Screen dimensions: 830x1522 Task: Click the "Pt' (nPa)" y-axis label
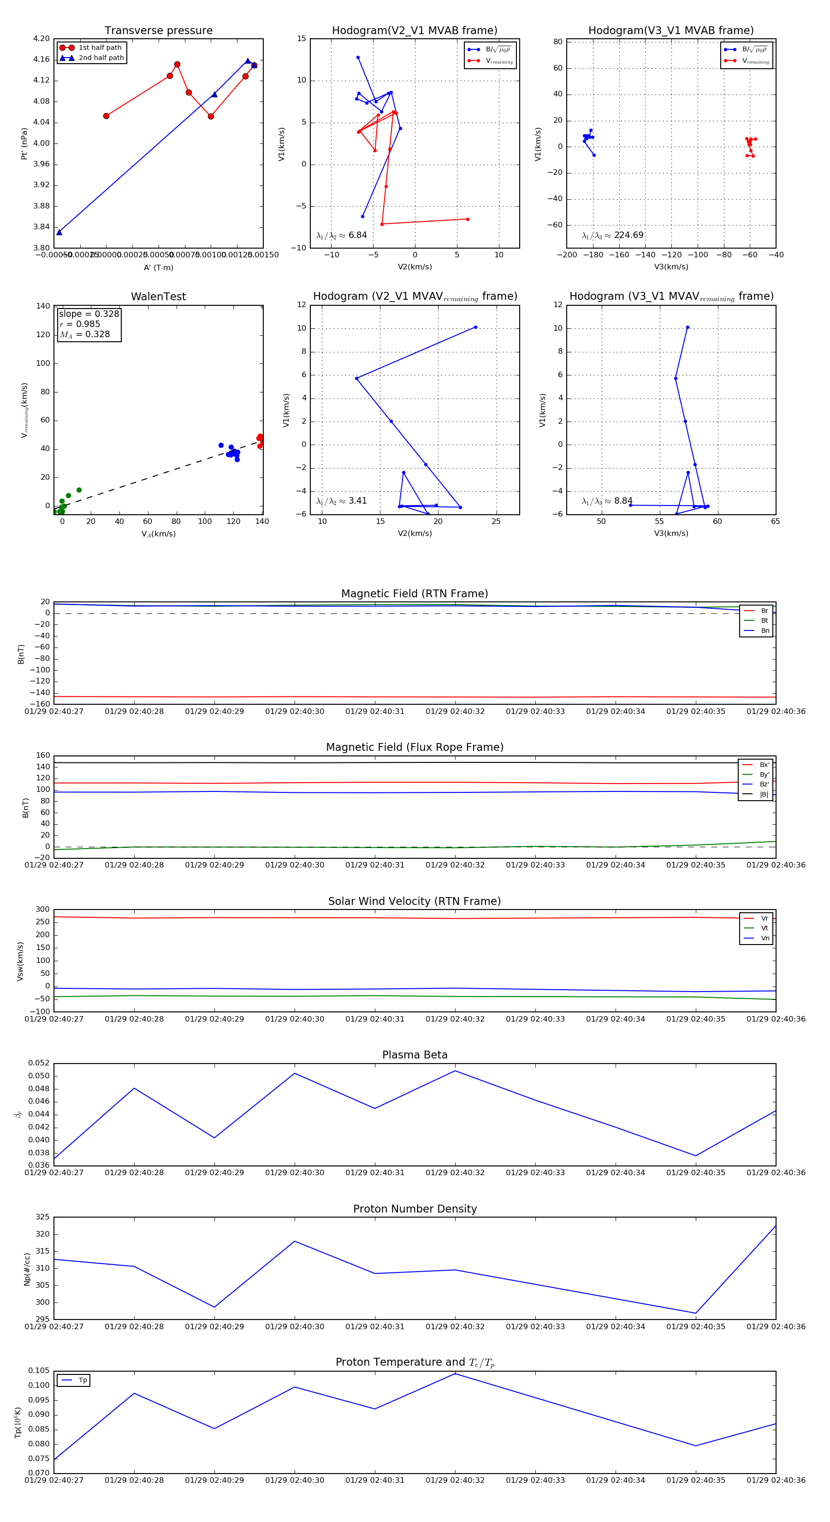coord(24,143)
